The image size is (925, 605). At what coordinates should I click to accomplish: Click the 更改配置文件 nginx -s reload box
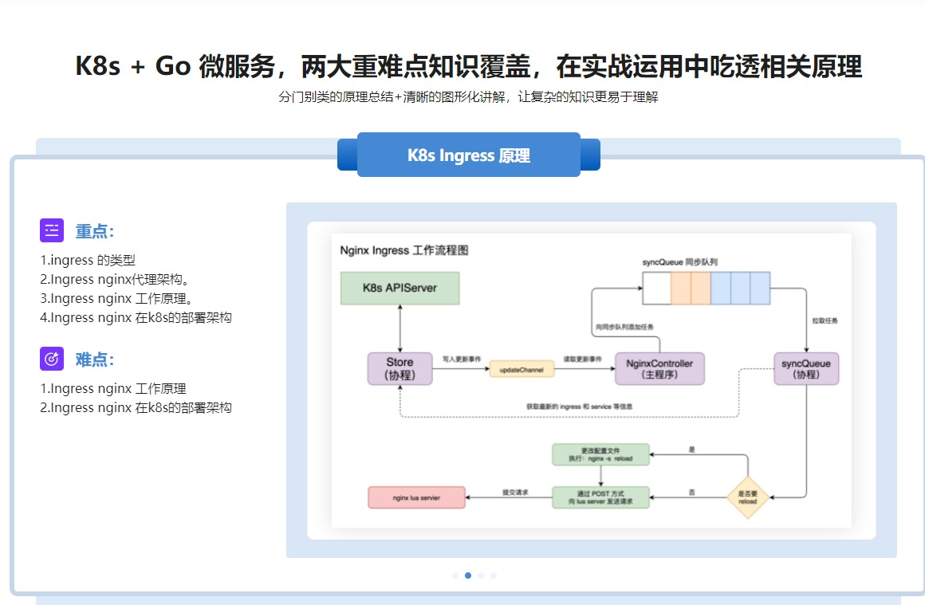(600, 454)
